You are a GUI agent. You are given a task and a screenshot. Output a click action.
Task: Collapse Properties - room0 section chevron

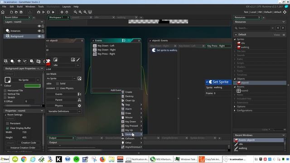42,110
